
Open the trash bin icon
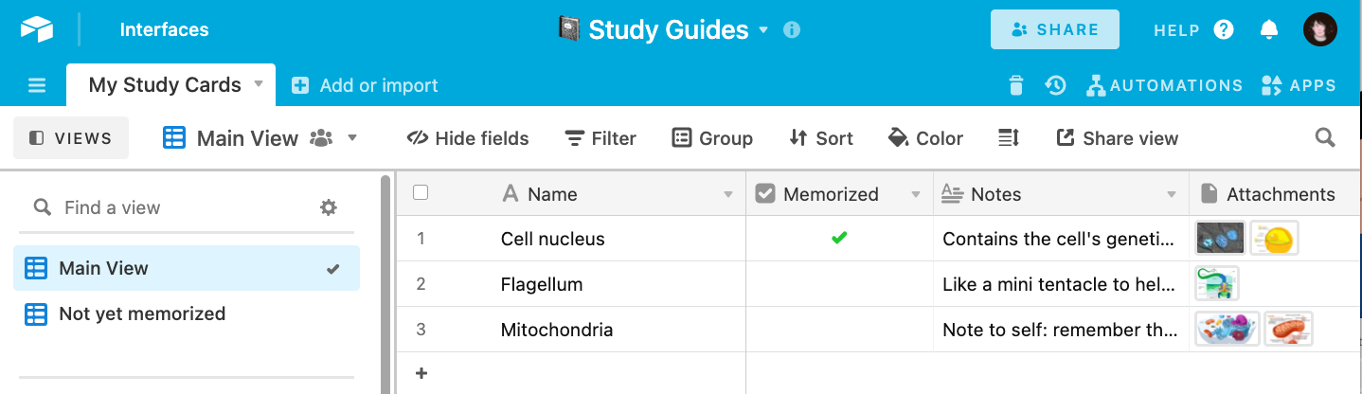click(1016, 85)
